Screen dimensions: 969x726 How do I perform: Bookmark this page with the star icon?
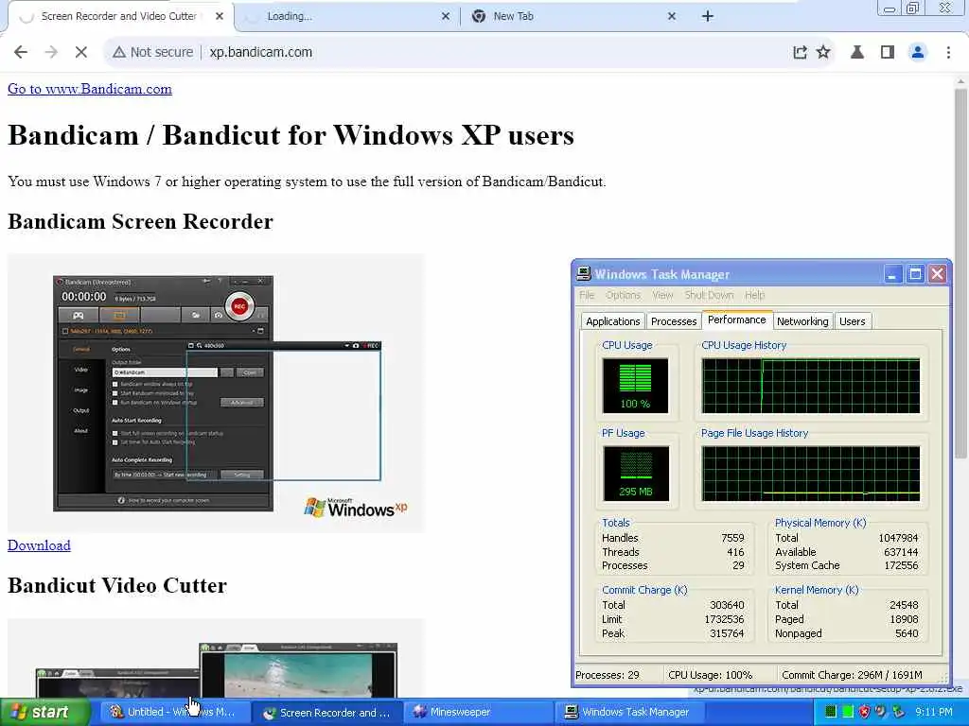click(x=823, y=53)
